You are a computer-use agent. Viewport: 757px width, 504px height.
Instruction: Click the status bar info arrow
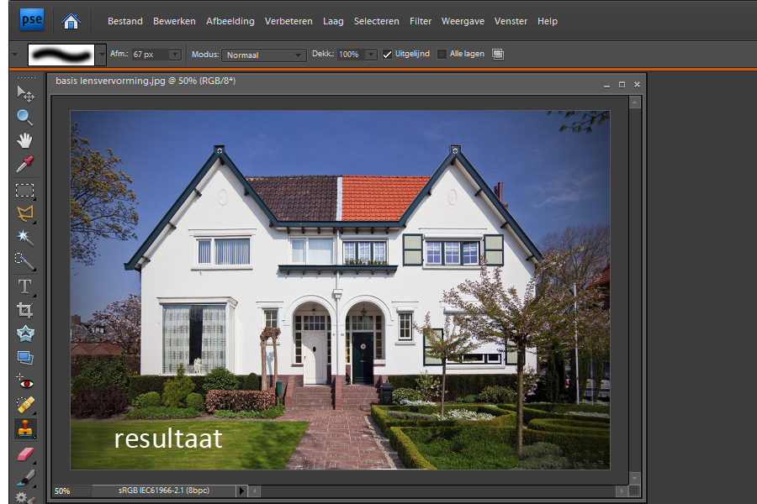tap(242, 491)
